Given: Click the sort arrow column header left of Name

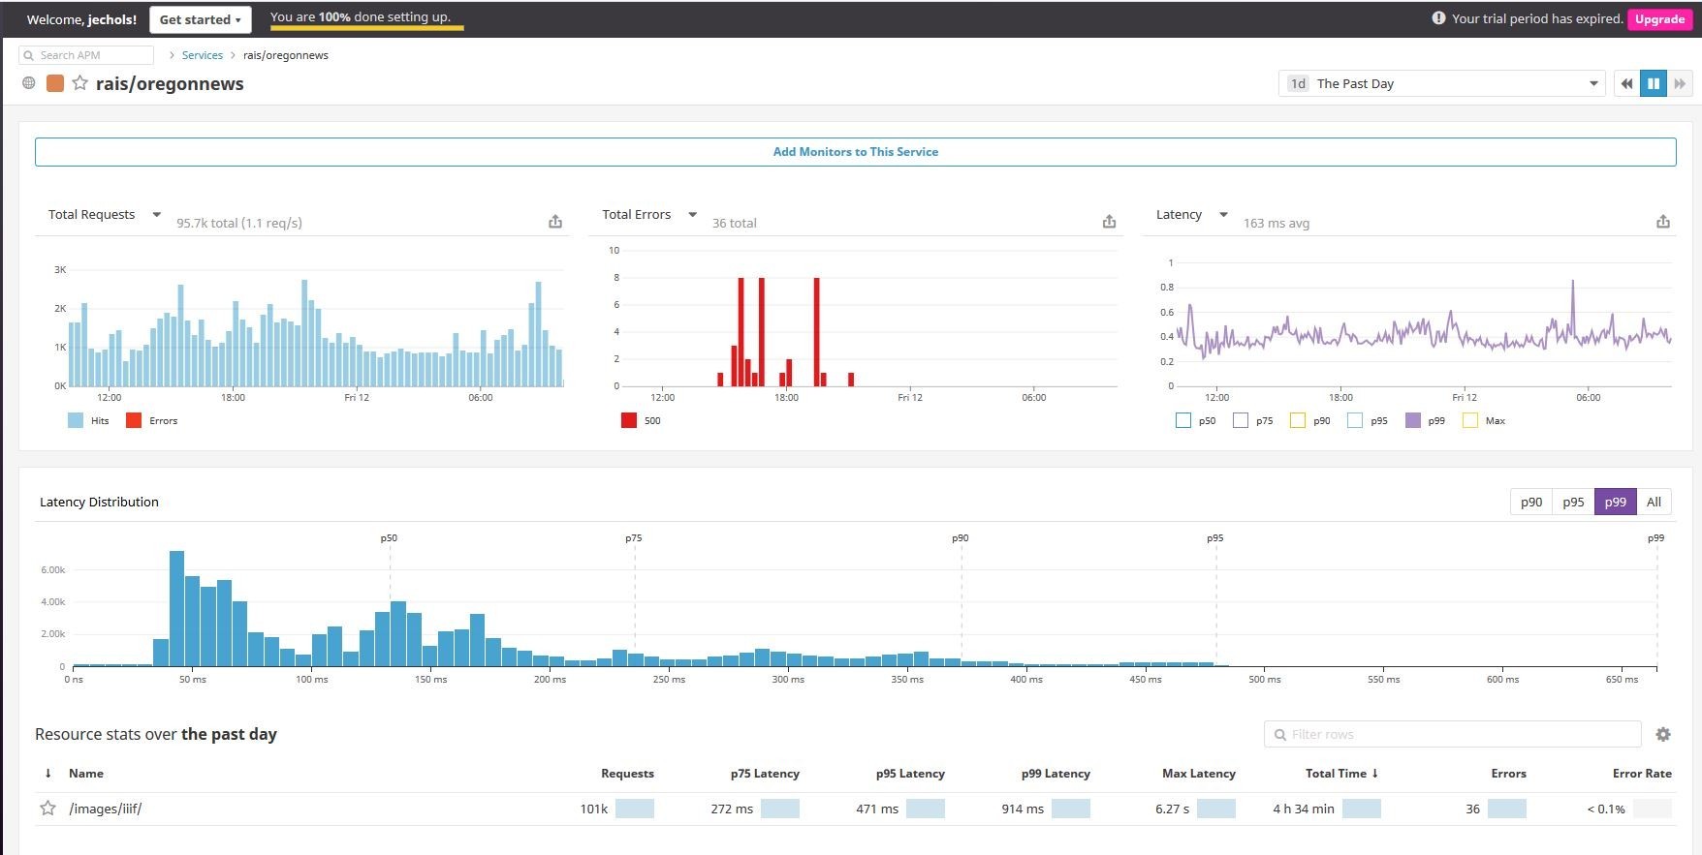Looking at the screenshot, I should 47,773.
